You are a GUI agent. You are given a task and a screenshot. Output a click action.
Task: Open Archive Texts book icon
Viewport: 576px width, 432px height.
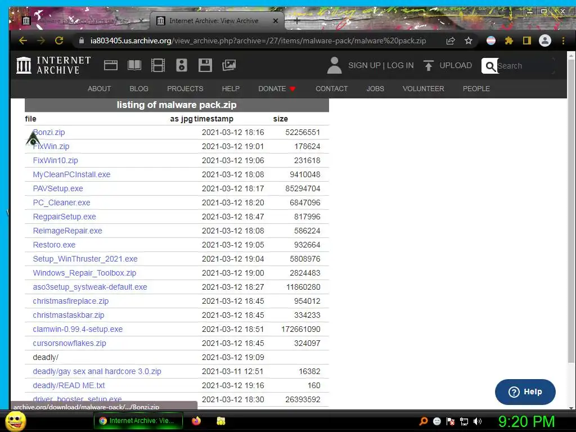point(134,65)
